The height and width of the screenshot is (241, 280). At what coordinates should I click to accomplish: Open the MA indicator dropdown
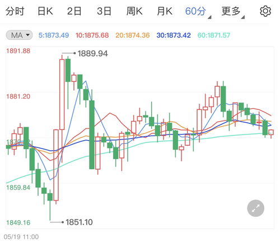coord(19,35)
